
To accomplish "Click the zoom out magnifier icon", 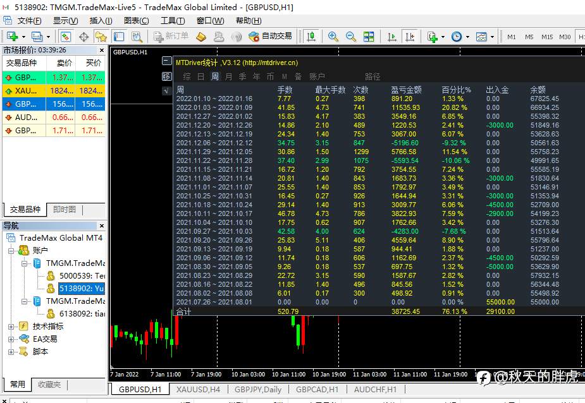I will coord(351,37).
